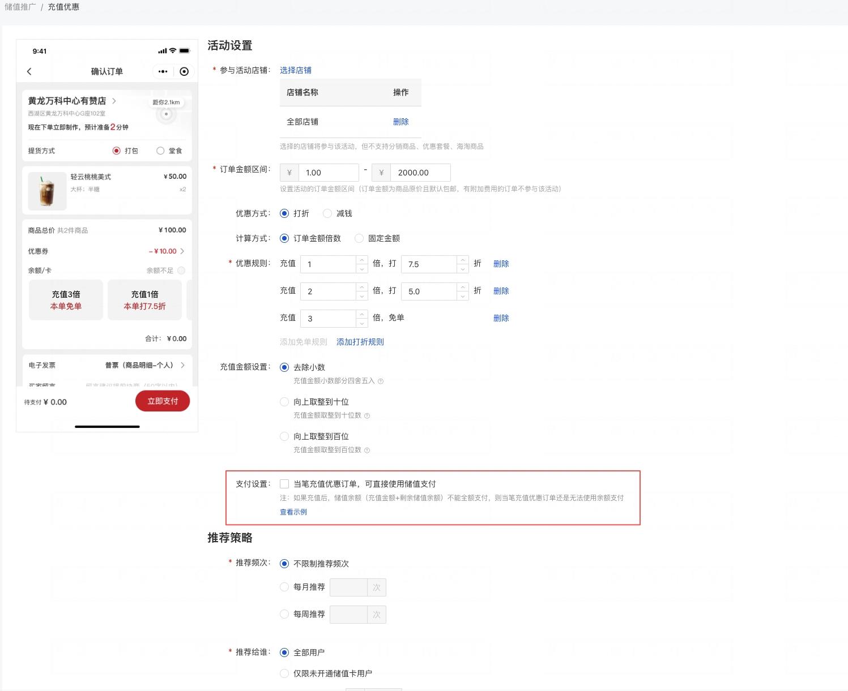Select 向上取整到十位 rounding option
This screenshot has width=848, height=691.
pyautogui.click(x=284, y=402)
